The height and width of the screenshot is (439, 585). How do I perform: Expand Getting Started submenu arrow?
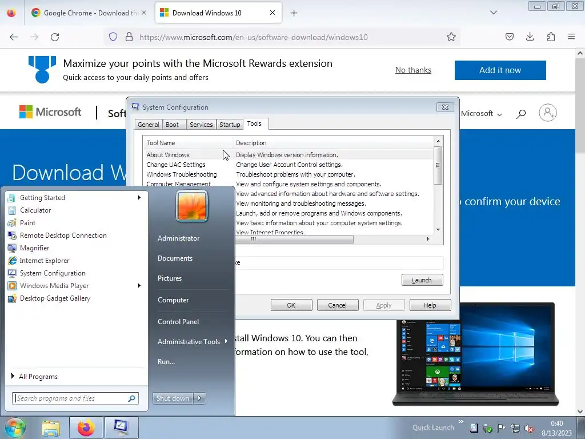[x=139, y=197]
